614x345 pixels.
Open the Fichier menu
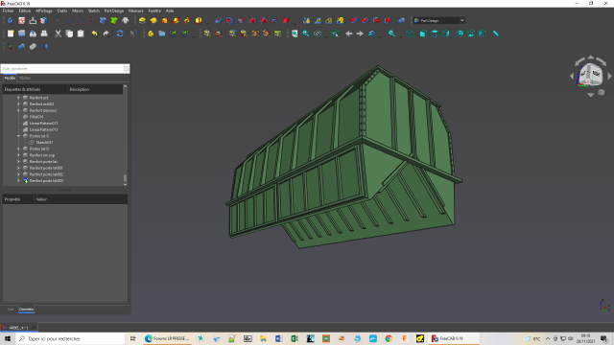(x=9, y=11)
